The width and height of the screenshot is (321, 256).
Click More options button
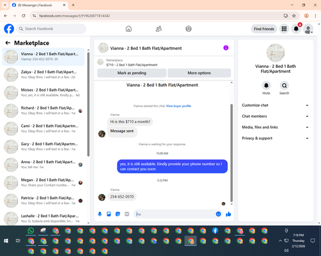[x=199, y=73]
